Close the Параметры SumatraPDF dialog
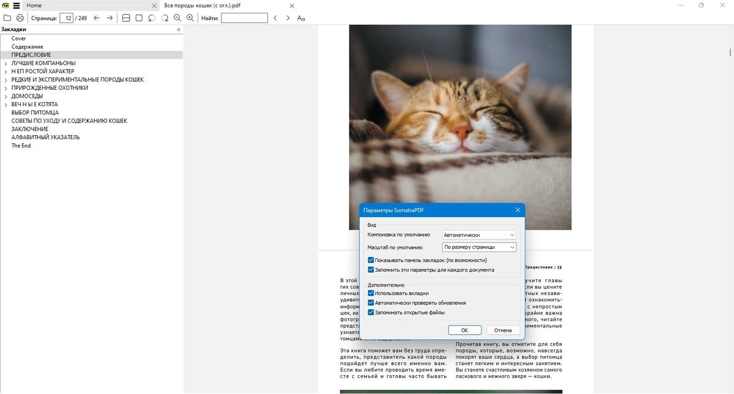The image size is (734, 394). [x=517, y=210]
